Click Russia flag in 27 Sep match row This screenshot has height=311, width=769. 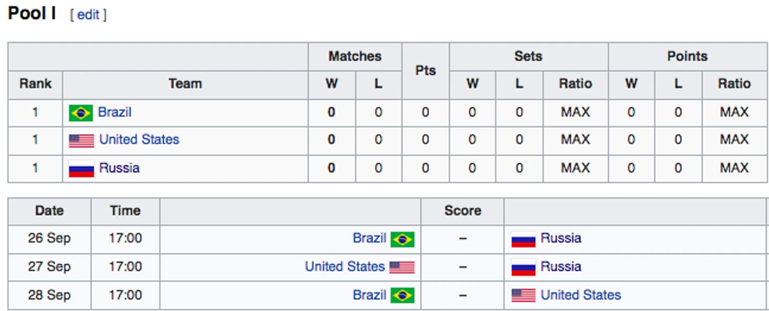click(x=524, y=267)
